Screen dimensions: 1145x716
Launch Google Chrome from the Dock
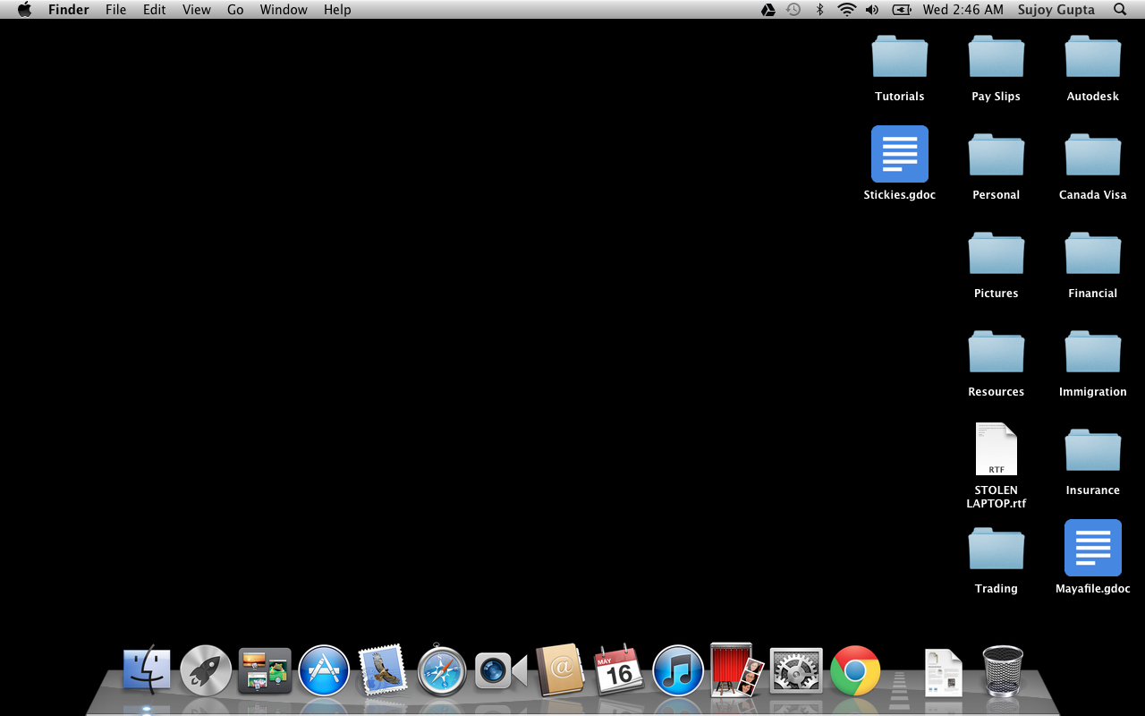tap(855, 670)
